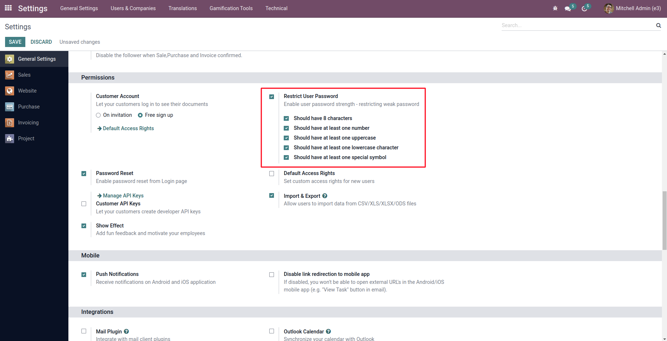Open the activities clock icon
The width and height of the screenshot is (667, 341).
click(x=584, y=8)
